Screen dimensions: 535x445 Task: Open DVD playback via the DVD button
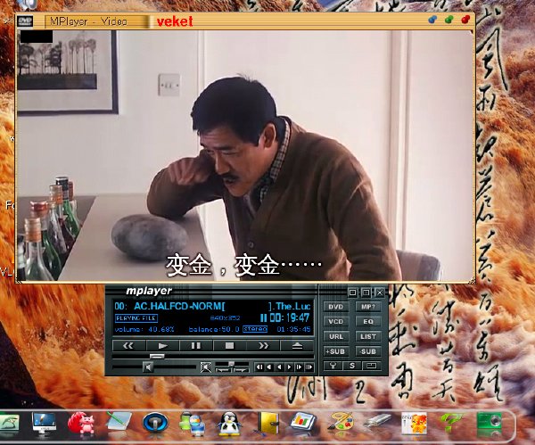pyautogui.click(x=336, y=307)
